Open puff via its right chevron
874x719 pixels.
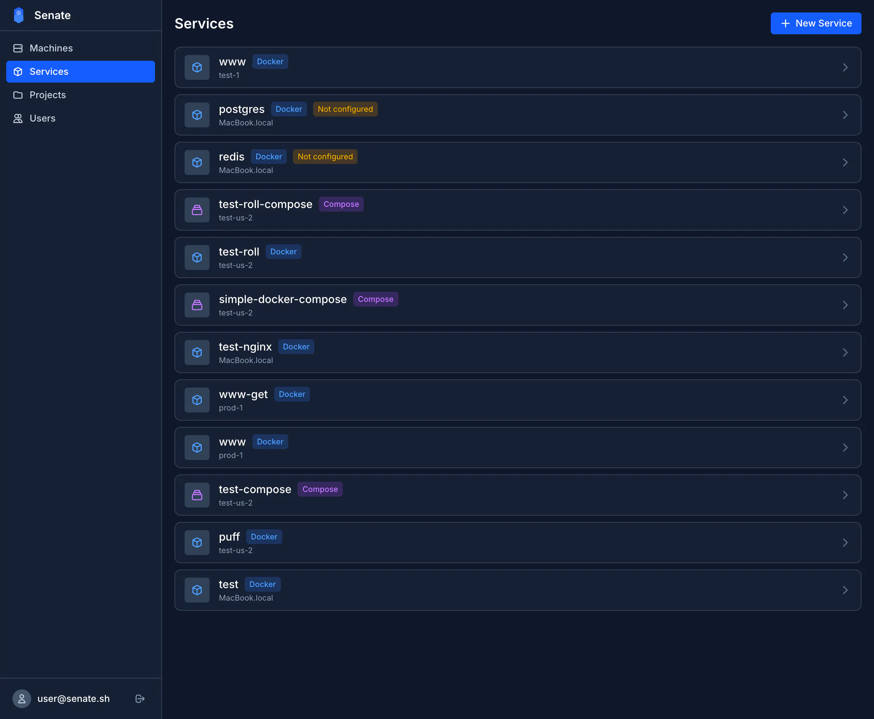click(845, 542)
